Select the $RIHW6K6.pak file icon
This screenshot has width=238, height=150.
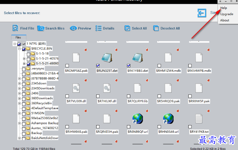[76, 119]
